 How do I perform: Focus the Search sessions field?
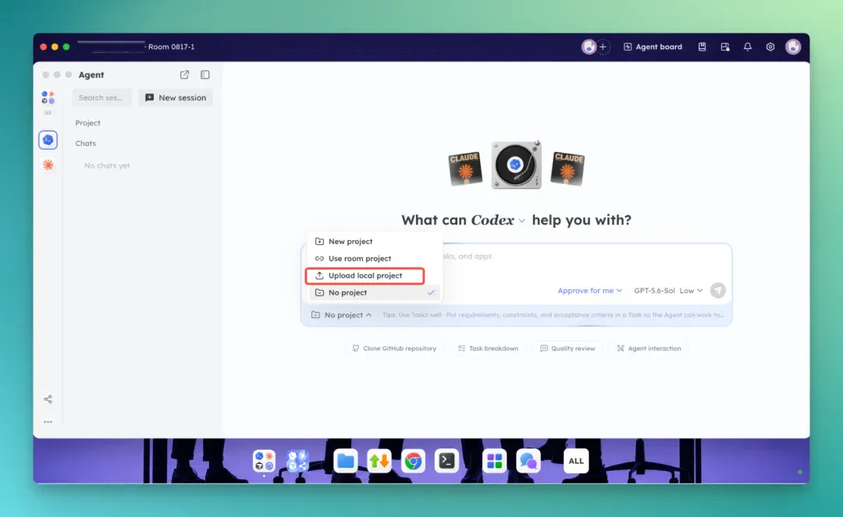click(x=101, y=97)
